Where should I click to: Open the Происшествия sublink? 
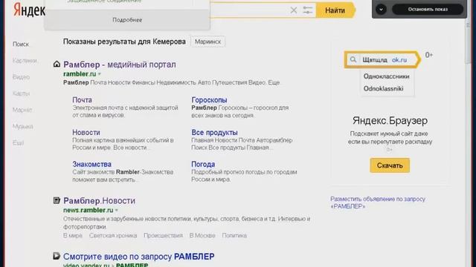click(x=163, y=236)
